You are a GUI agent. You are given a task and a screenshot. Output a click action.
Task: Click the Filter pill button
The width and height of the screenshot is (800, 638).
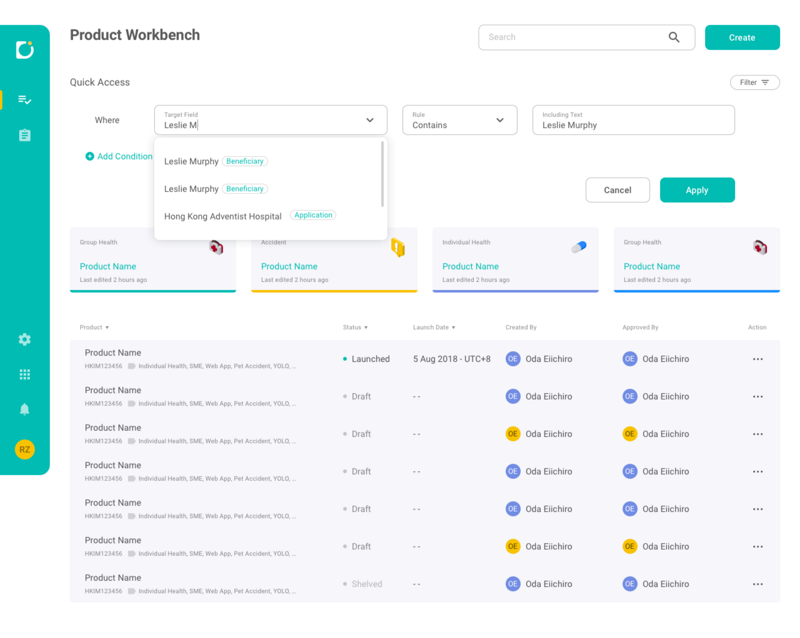tap(754, 82)
